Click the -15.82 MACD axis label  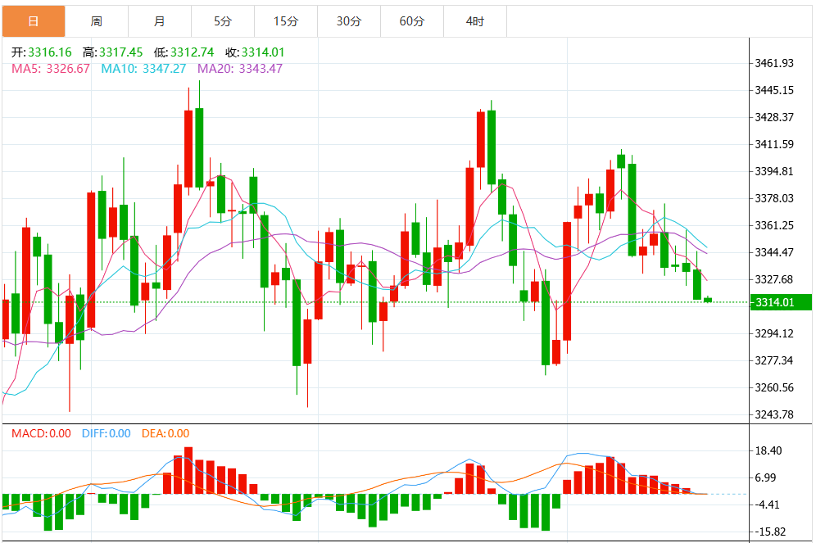pos(769,532)
